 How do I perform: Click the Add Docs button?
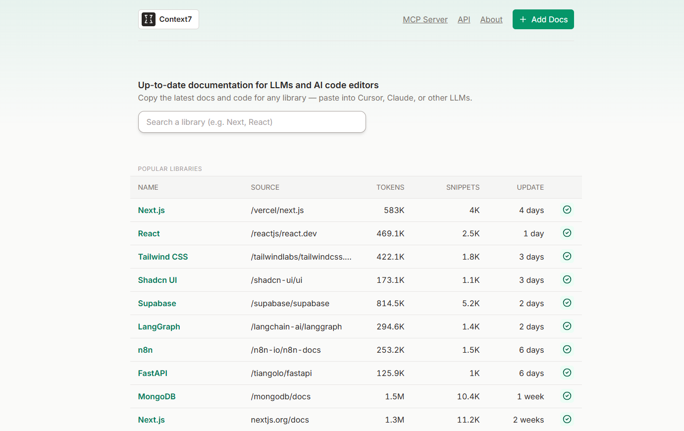[543, 19]
